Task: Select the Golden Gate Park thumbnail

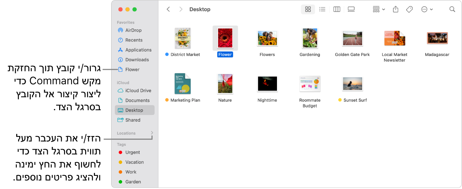Action: (x=352, y=38)
